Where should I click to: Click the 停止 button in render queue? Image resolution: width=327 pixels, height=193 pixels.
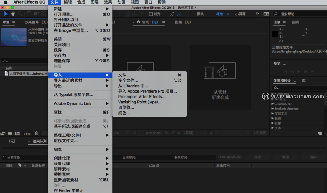pyautogui.click(x=258, y=157)
